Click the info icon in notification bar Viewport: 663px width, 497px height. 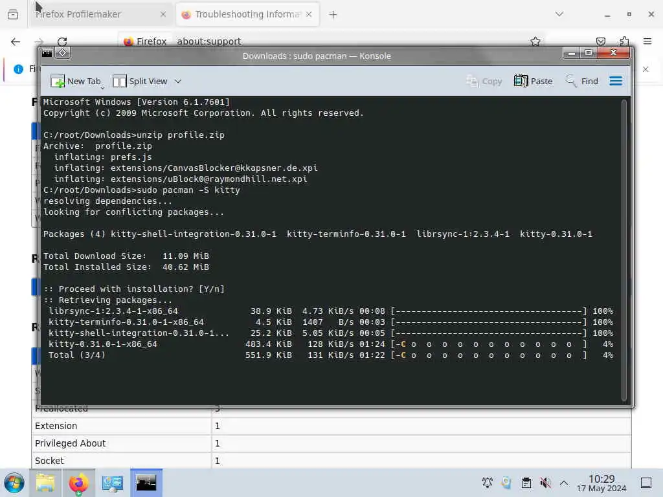coord(18,69)
